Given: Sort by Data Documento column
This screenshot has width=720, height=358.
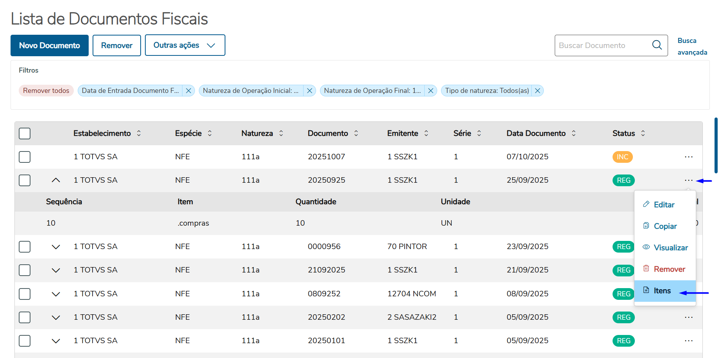Looking at the screenshot, I should [x=573, y=134].
